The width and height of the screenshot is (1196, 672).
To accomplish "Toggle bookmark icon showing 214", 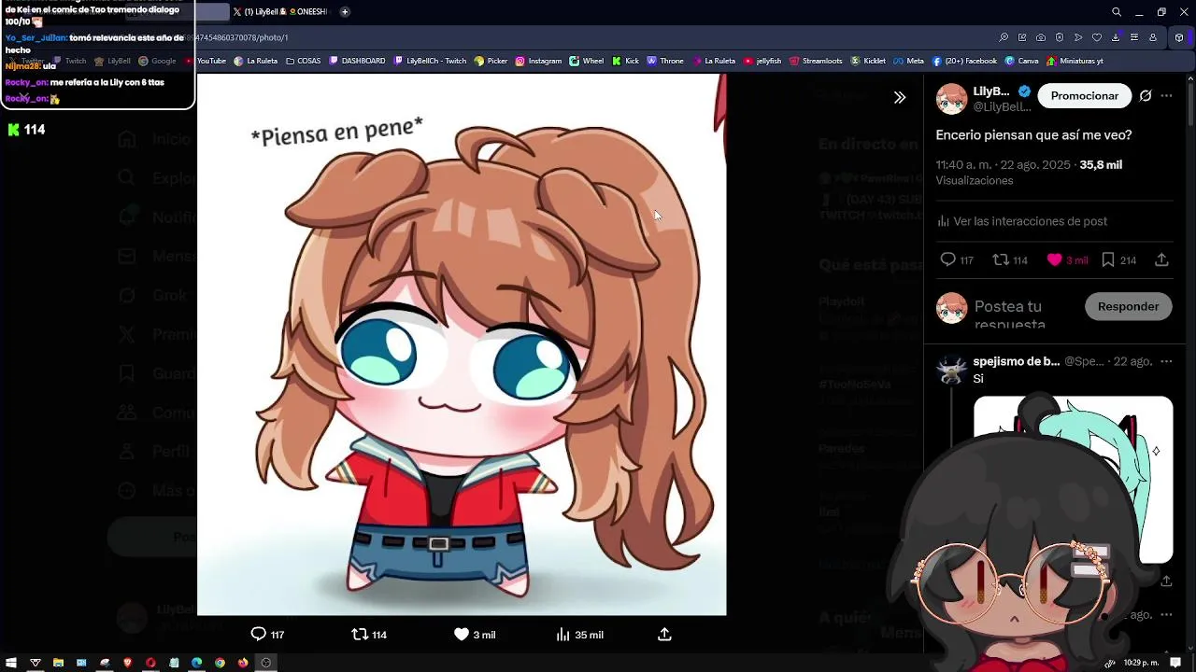I will tap(1108, 259).
